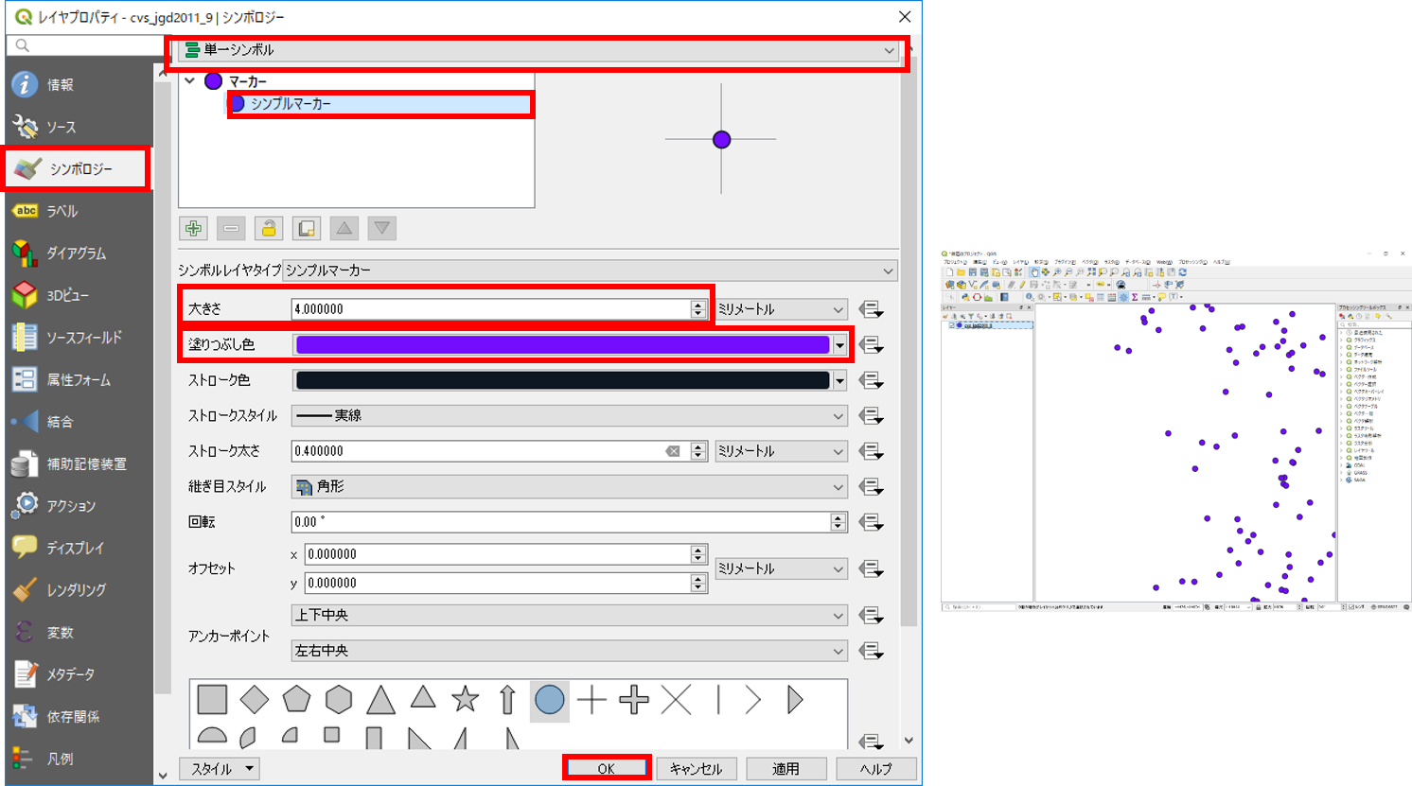Viewport: 1412px width, 786px height.
Task: Choose the circle marker shape
Action: pos(549,700)
